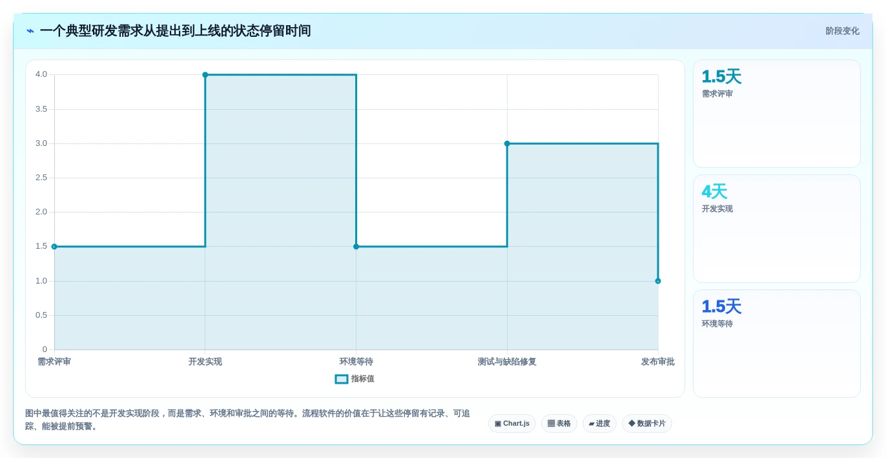Click the 4.0 y-axis tick label

[x=41, y=74]
